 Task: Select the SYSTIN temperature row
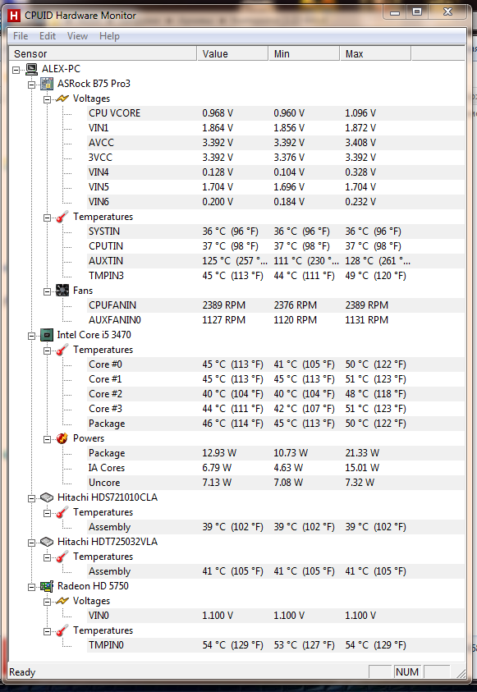[276, 231]
